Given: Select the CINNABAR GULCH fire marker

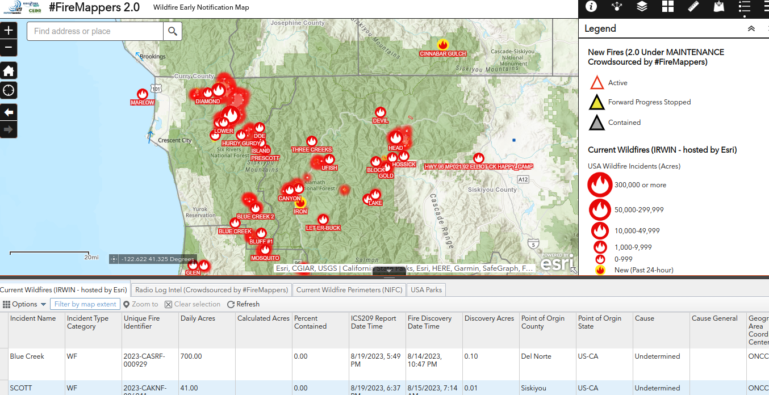Looking at the screenshot, I should (x=442, y=44).
